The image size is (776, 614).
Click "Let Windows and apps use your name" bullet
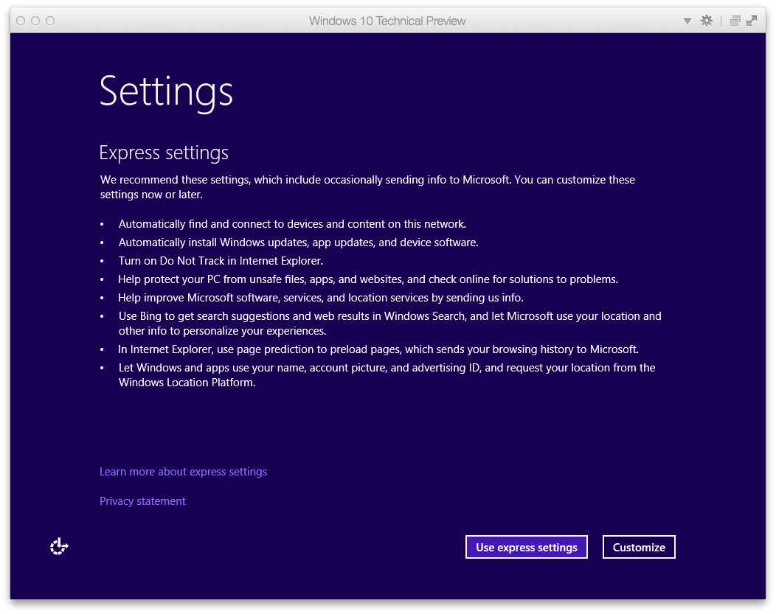[387, 374]
